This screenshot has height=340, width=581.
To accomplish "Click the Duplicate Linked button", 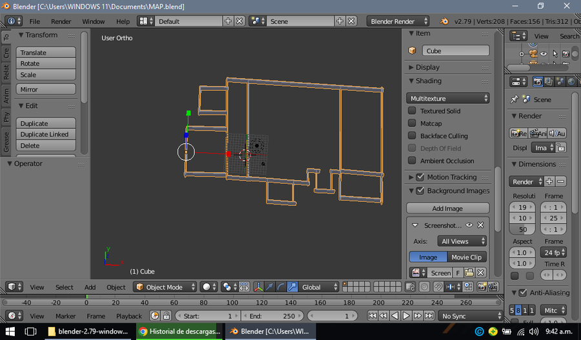I will pyautogui.click(x=46, y=134).
